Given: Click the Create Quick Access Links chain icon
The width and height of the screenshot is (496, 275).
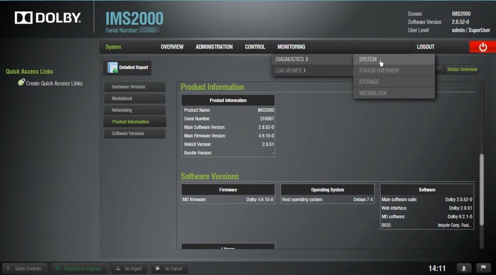Looking at the screenshot, I should click(x=21, y=83).
